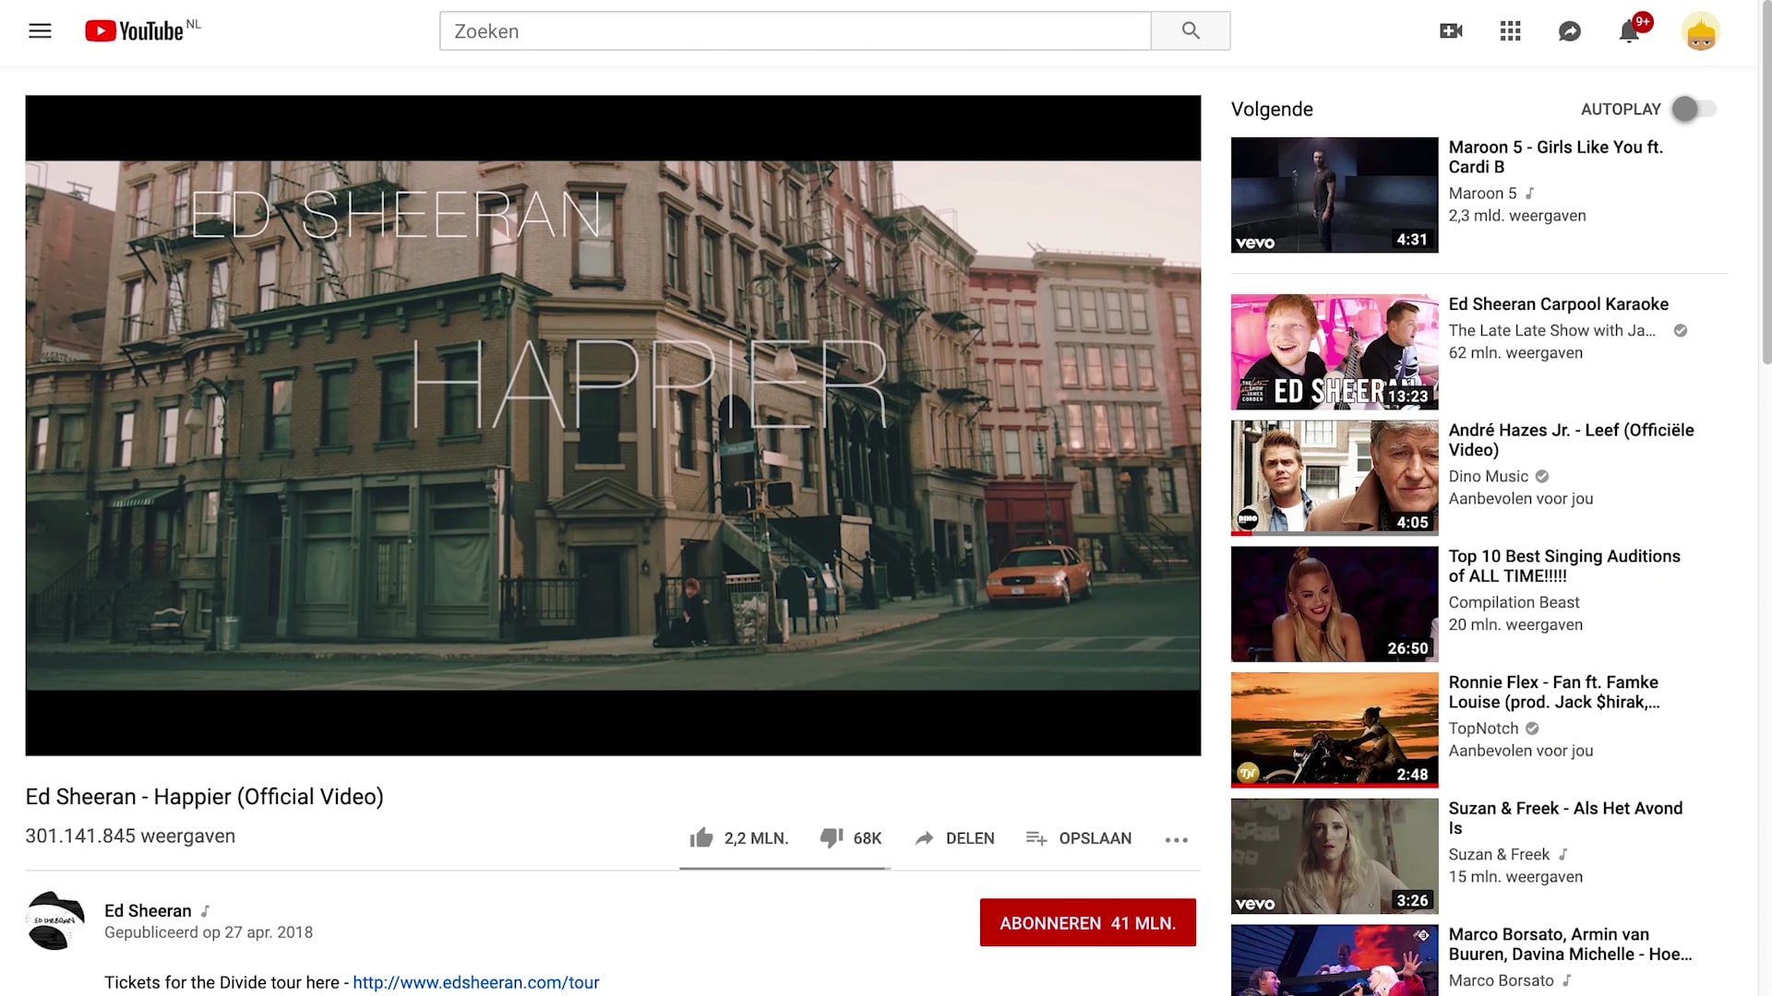
Task: Select the Volgende recommendations section header
Action: [1272, 109]
